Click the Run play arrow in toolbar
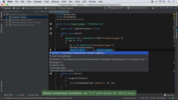 click(149, 8)
